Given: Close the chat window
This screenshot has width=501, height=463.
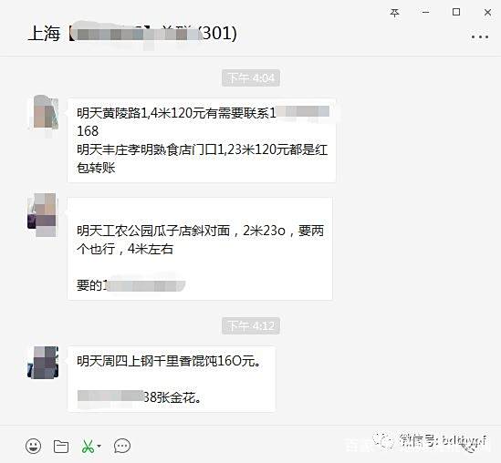Looking at the screenshot, I should pos(487,13).
